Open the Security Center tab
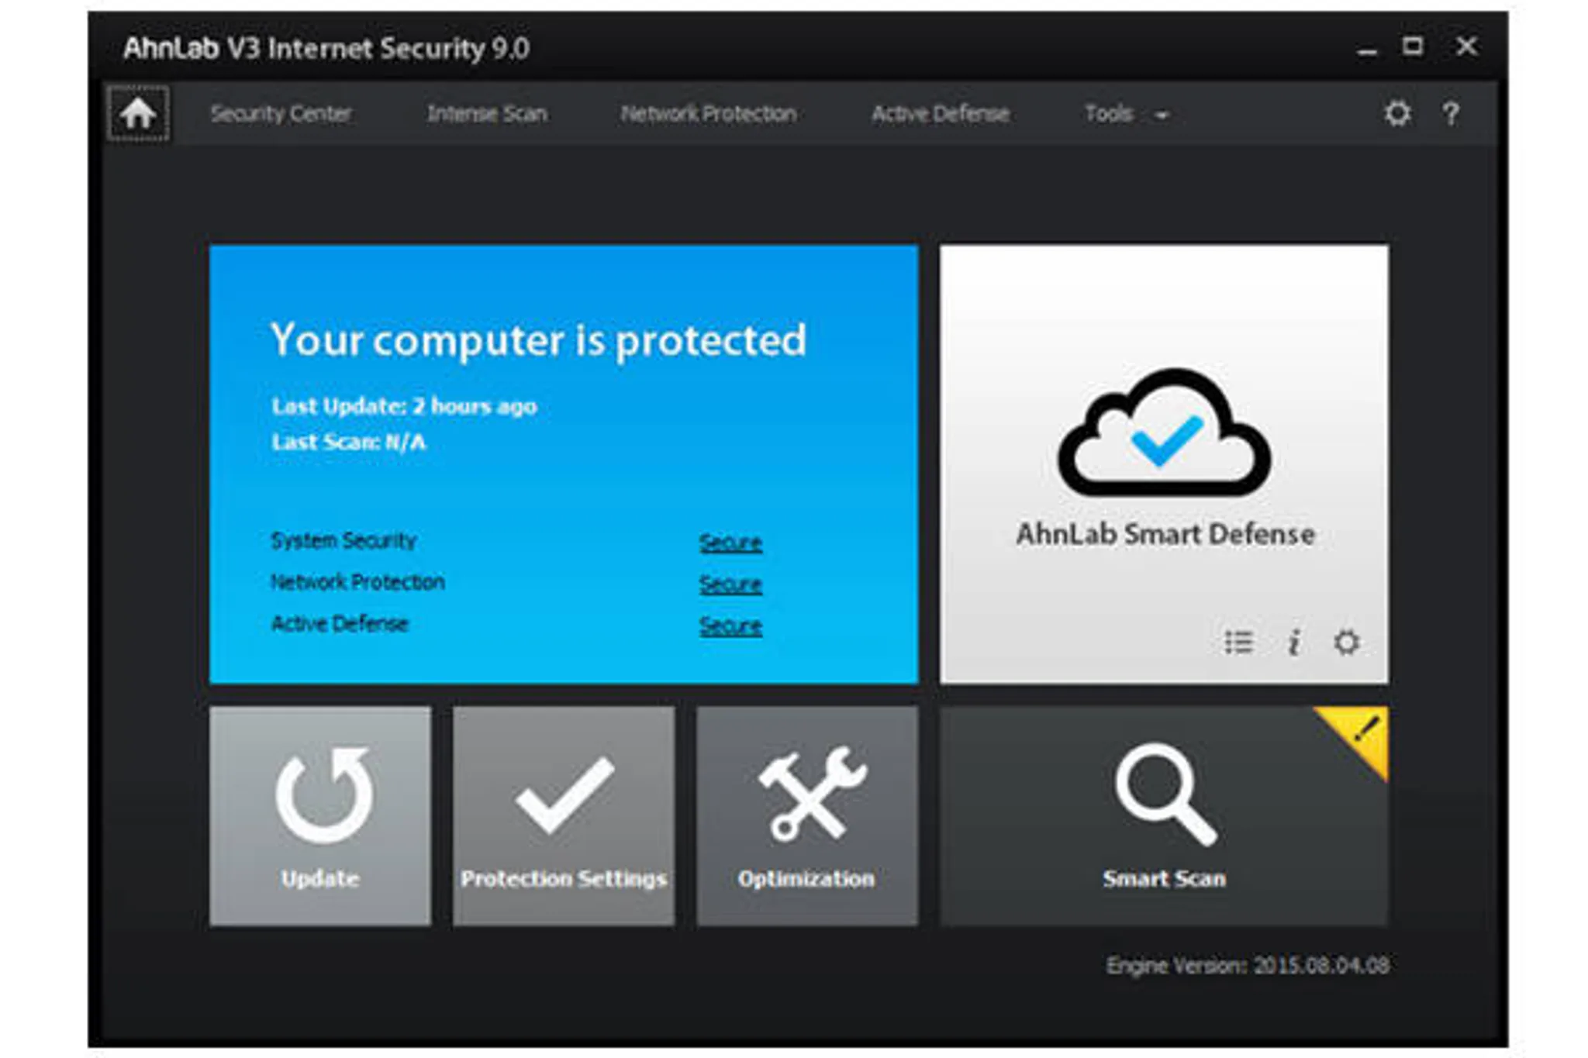Viewport: 1588px width, 1058px height. [281, 114]
